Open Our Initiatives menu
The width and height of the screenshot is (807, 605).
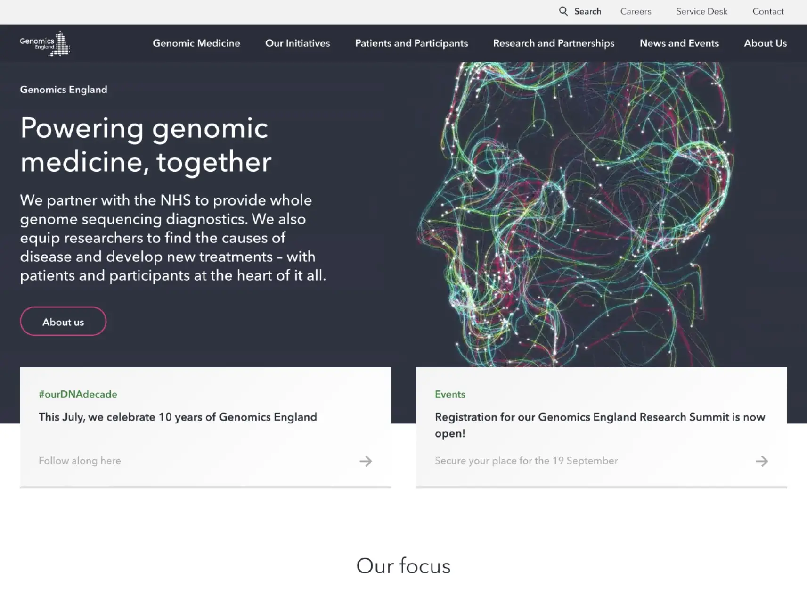298,43
